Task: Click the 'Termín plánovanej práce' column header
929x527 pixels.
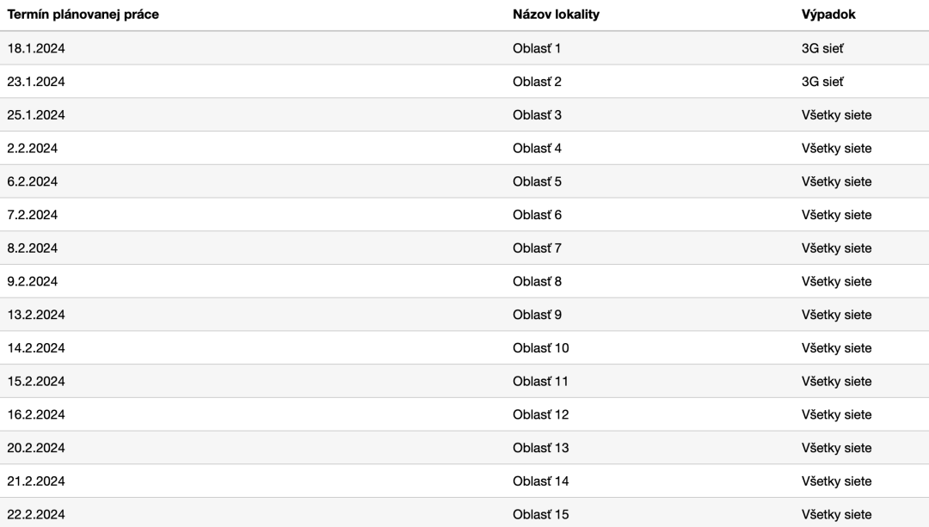Action: [x=83, y=15]
